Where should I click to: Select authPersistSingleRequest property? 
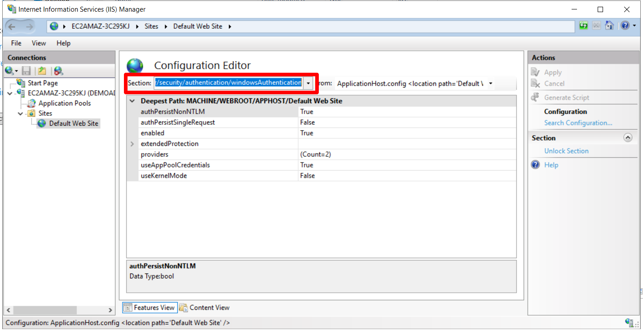click(321, 123)
